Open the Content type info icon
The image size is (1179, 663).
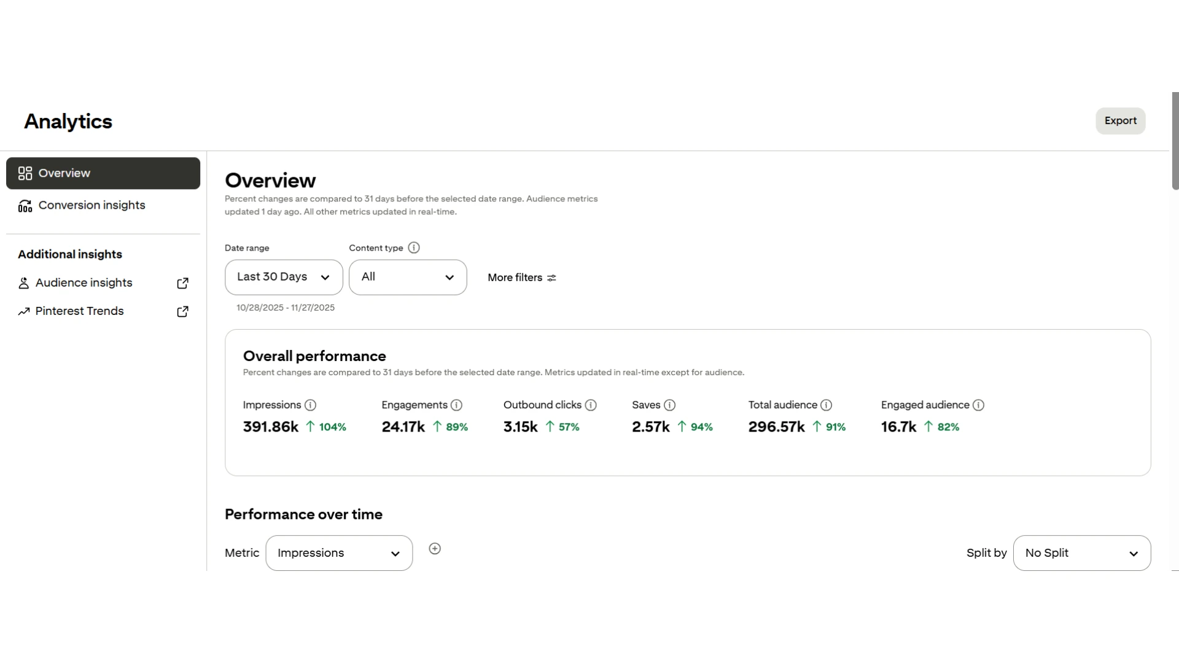[414, 247]
